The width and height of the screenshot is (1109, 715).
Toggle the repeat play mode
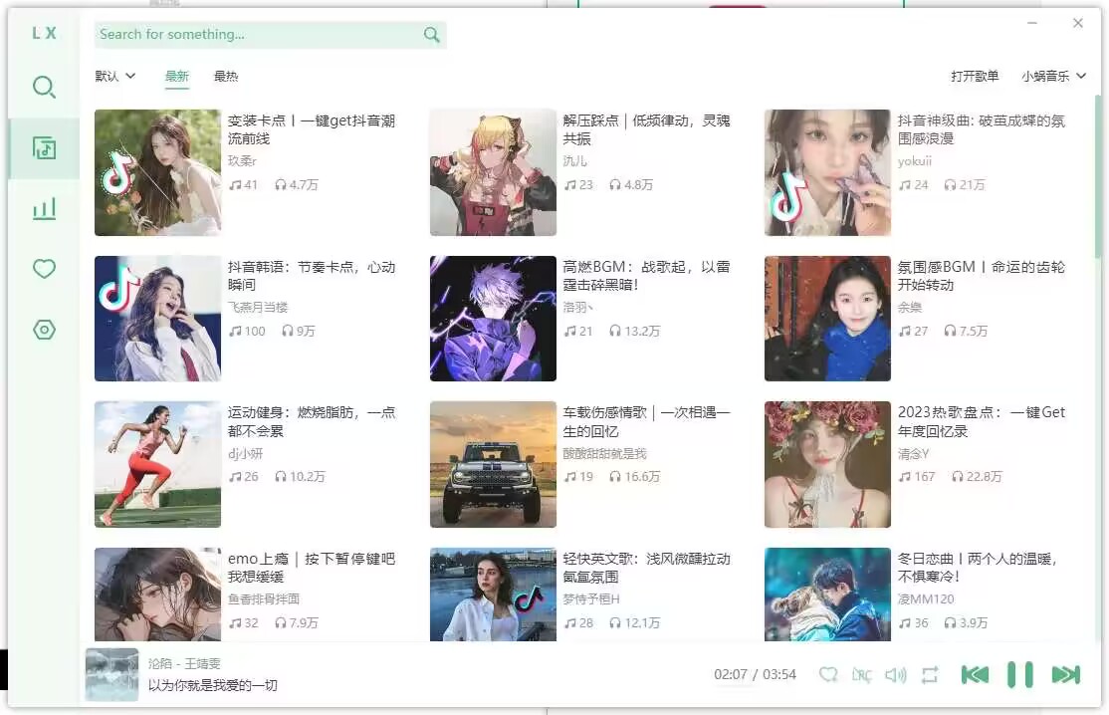click(928, 674)
